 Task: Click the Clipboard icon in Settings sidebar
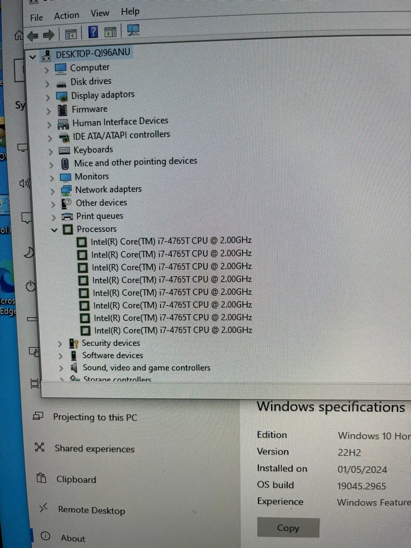point(42,479)
